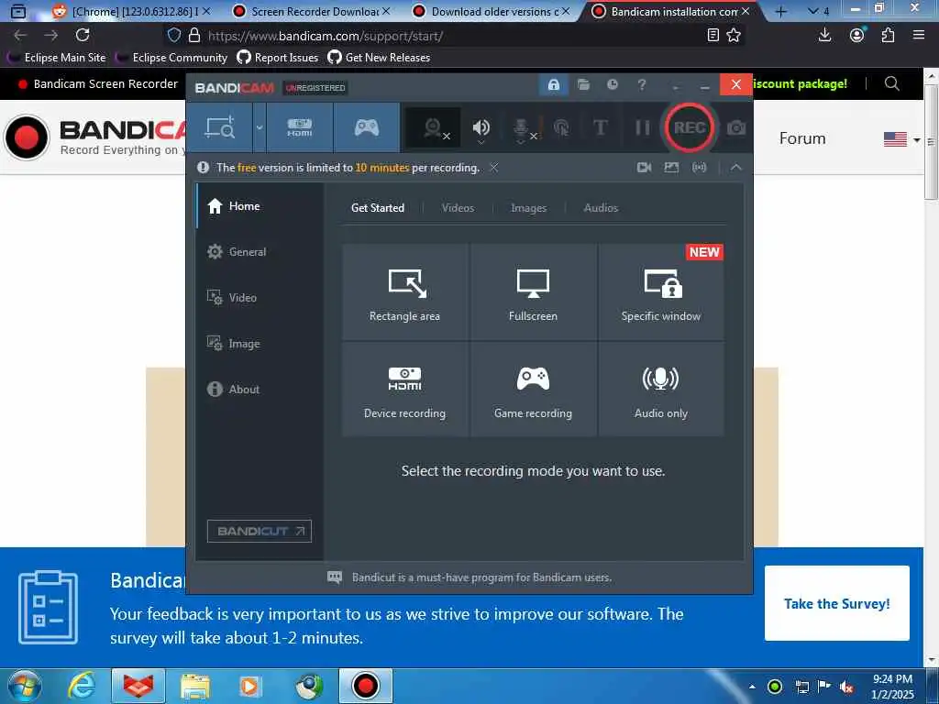This screenshot has height=704, width=939.
Task: Toggle text overlay T icon
Action: pyautogui.click(x=600, y=127)
